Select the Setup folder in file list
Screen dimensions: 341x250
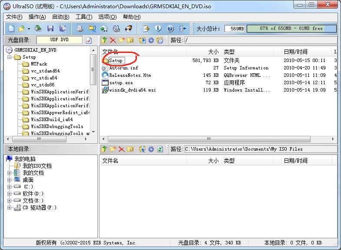click(x=116, y=61)
